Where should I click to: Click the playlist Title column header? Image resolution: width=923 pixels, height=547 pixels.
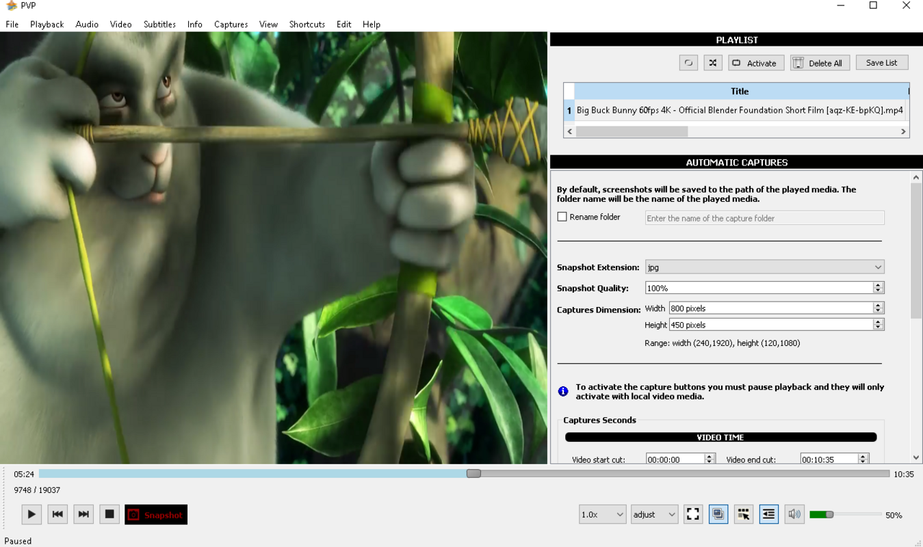click(740, 91)
